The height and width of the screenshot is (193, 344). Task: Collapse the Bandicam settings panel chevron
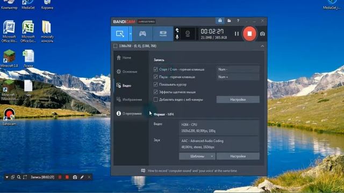point(262,46)
